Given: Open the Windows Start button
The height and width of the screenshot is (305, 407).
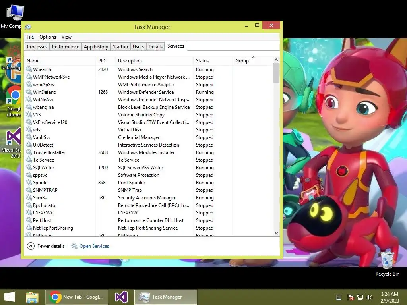Looking at the screenshot, I should [10, 297].
